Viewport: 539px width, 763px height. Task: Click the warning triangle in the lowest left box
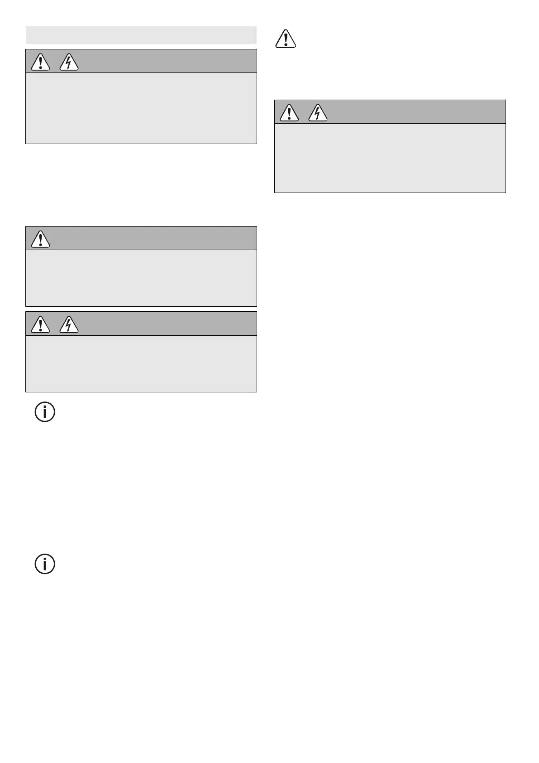pyautogui.click(x=41, y=324)
